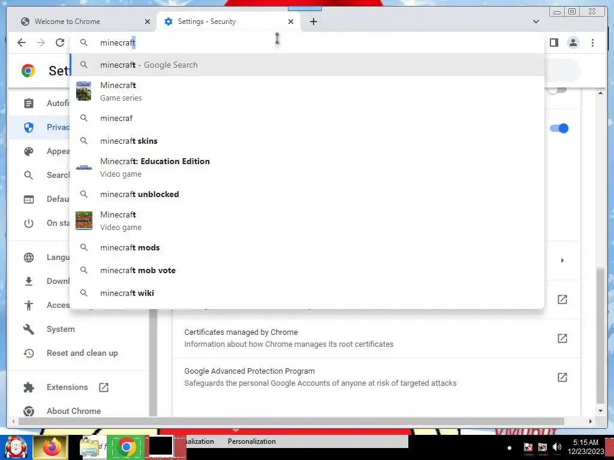Select 'minecraft - Google Search' suggestion
The image size is (614, 460).
[307, 65]
